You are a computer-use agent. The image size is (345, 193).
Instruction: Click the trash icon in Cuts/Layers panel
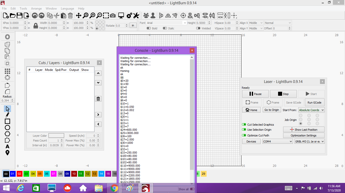[x=98, y=99]
